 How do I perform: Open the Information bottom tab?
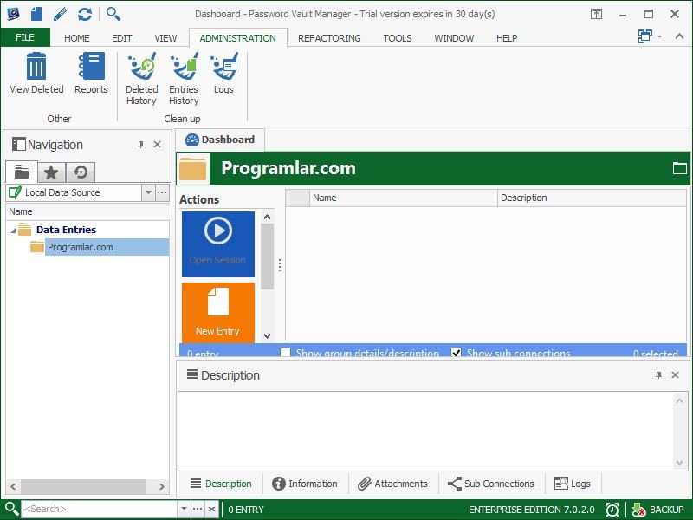tap(305, 484)
